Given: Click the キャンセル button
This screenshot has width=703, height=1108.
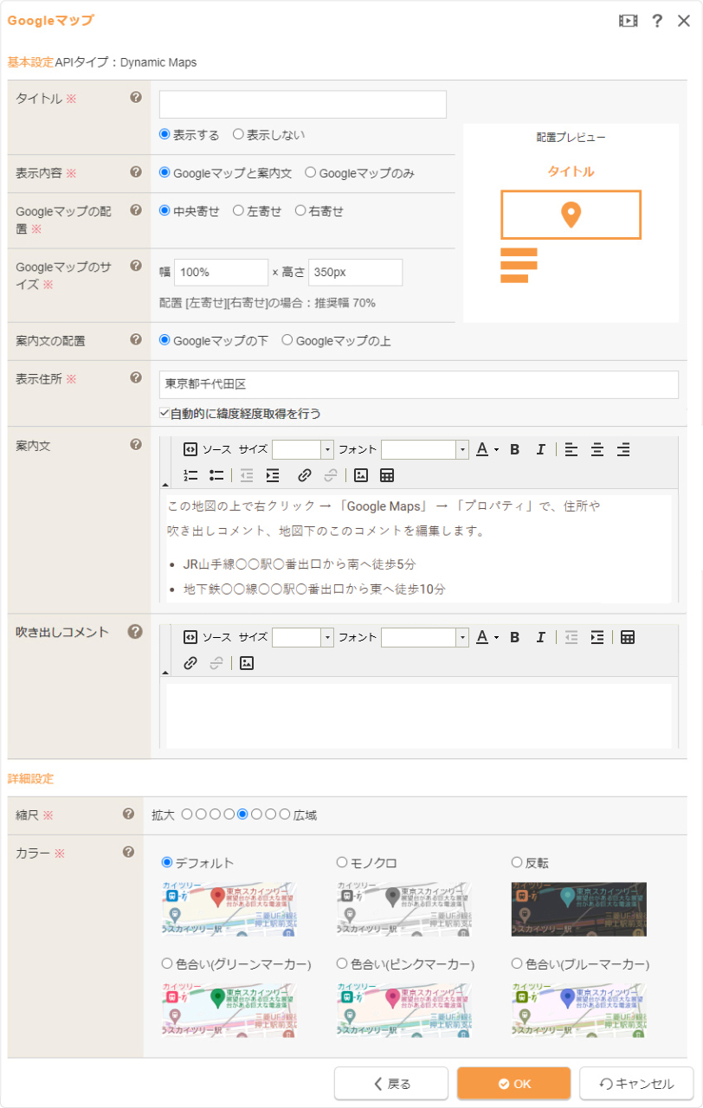Looking at the screenshot, I should click(x=636, y=1083).
